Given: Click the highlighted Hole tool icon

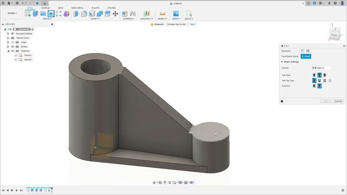Looking at the screenshot, I should 51,14.
